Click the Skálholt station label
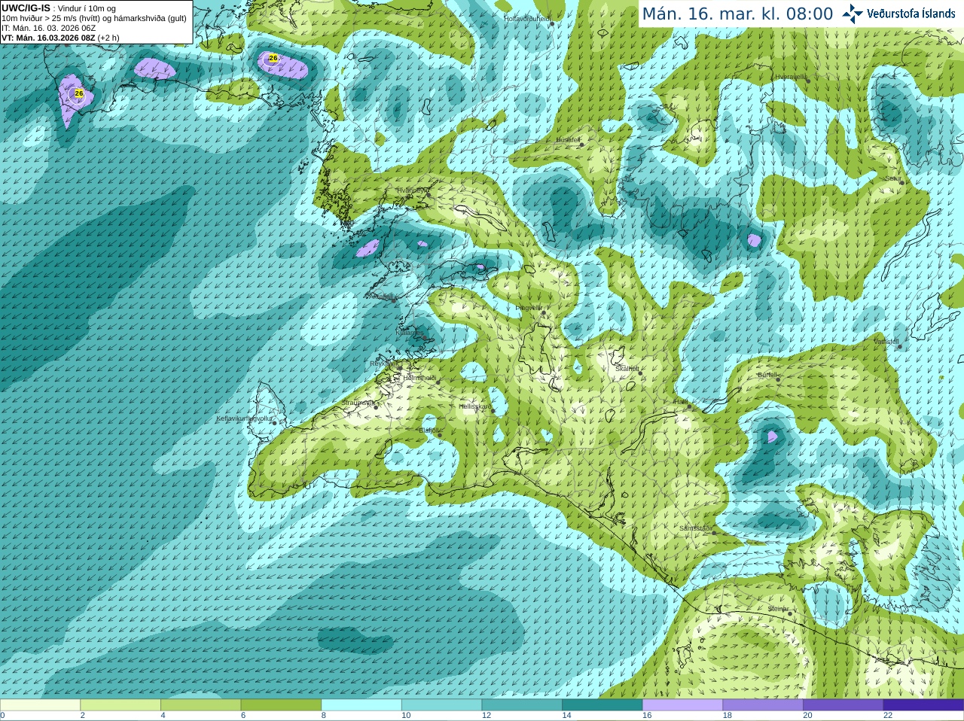Image resolution: width=964 pixels, height=721 pixels. tap(627, 369)
